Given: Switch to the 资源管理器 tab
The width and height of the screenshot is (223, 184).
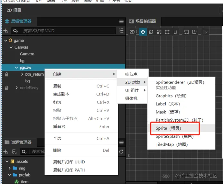Looking at the screenshot, I should (19, 142).
